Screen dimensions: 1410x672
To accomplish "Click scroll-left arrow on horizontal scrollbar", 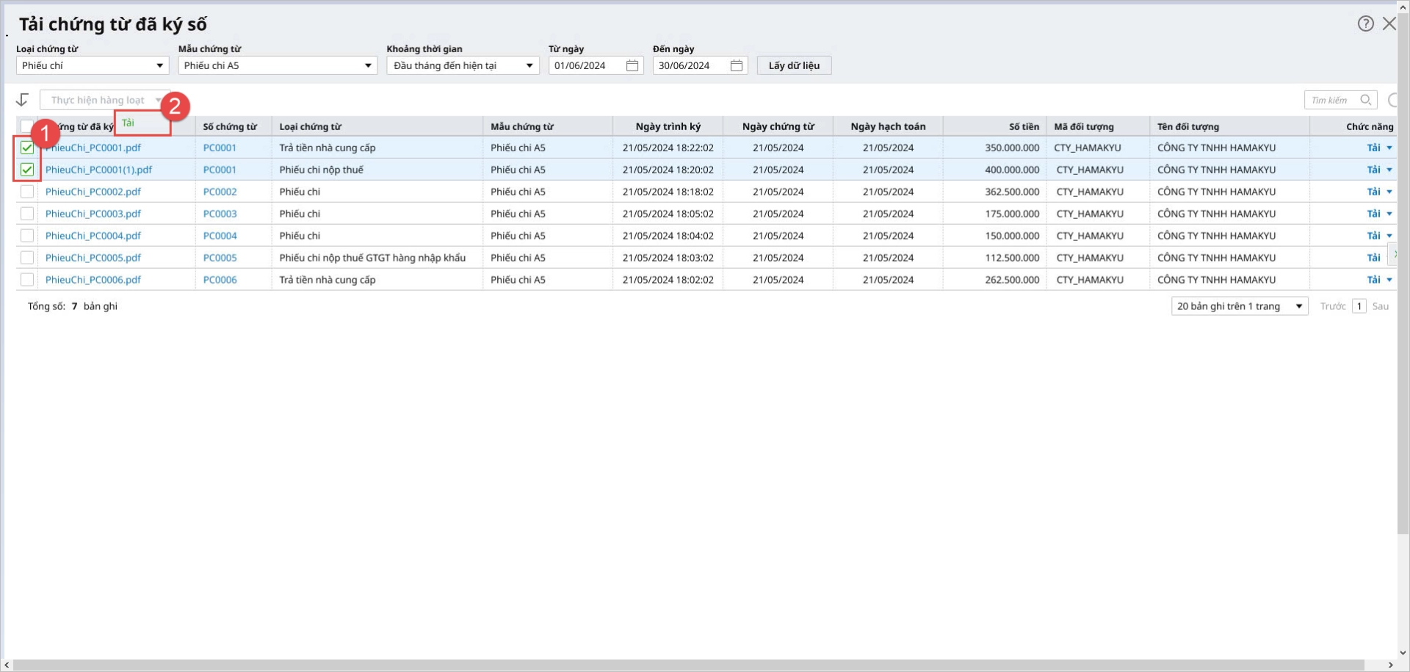I will (7, 665).
